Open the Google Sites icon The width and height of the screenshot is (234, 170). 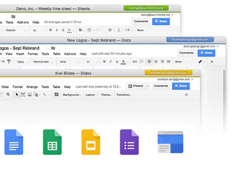coord(170,142)
